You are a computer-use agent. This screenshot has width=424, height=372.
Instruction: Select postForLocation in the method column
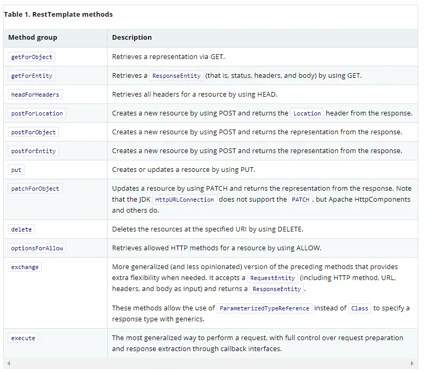point(37,113)
